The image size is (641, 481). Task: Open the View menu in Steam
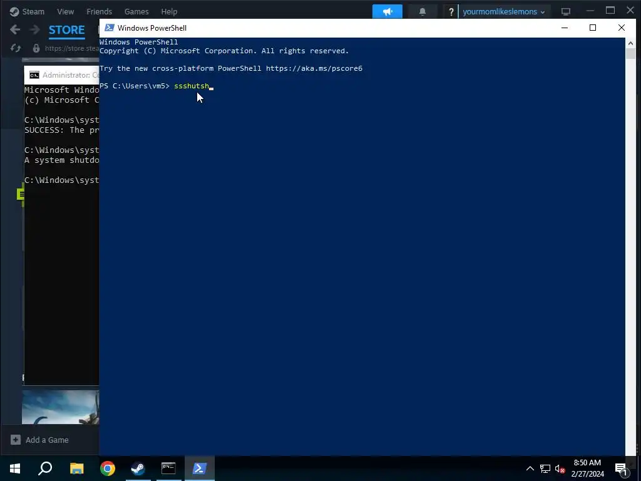pos(65,11)
